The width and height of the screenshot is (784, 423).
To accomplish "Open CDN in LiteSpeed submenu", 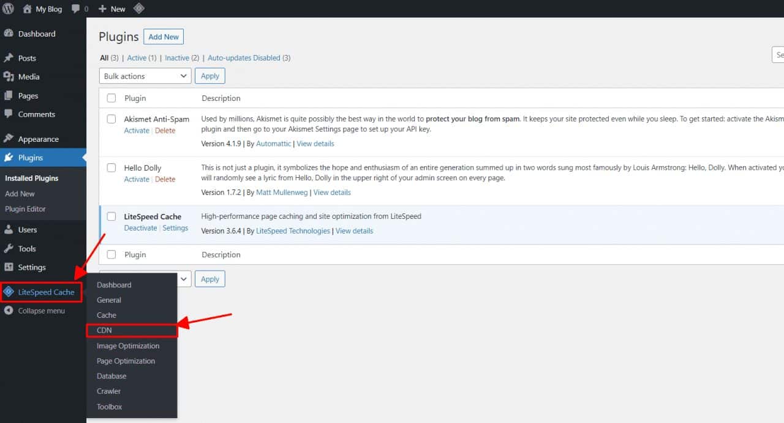I will pos(104,330).
